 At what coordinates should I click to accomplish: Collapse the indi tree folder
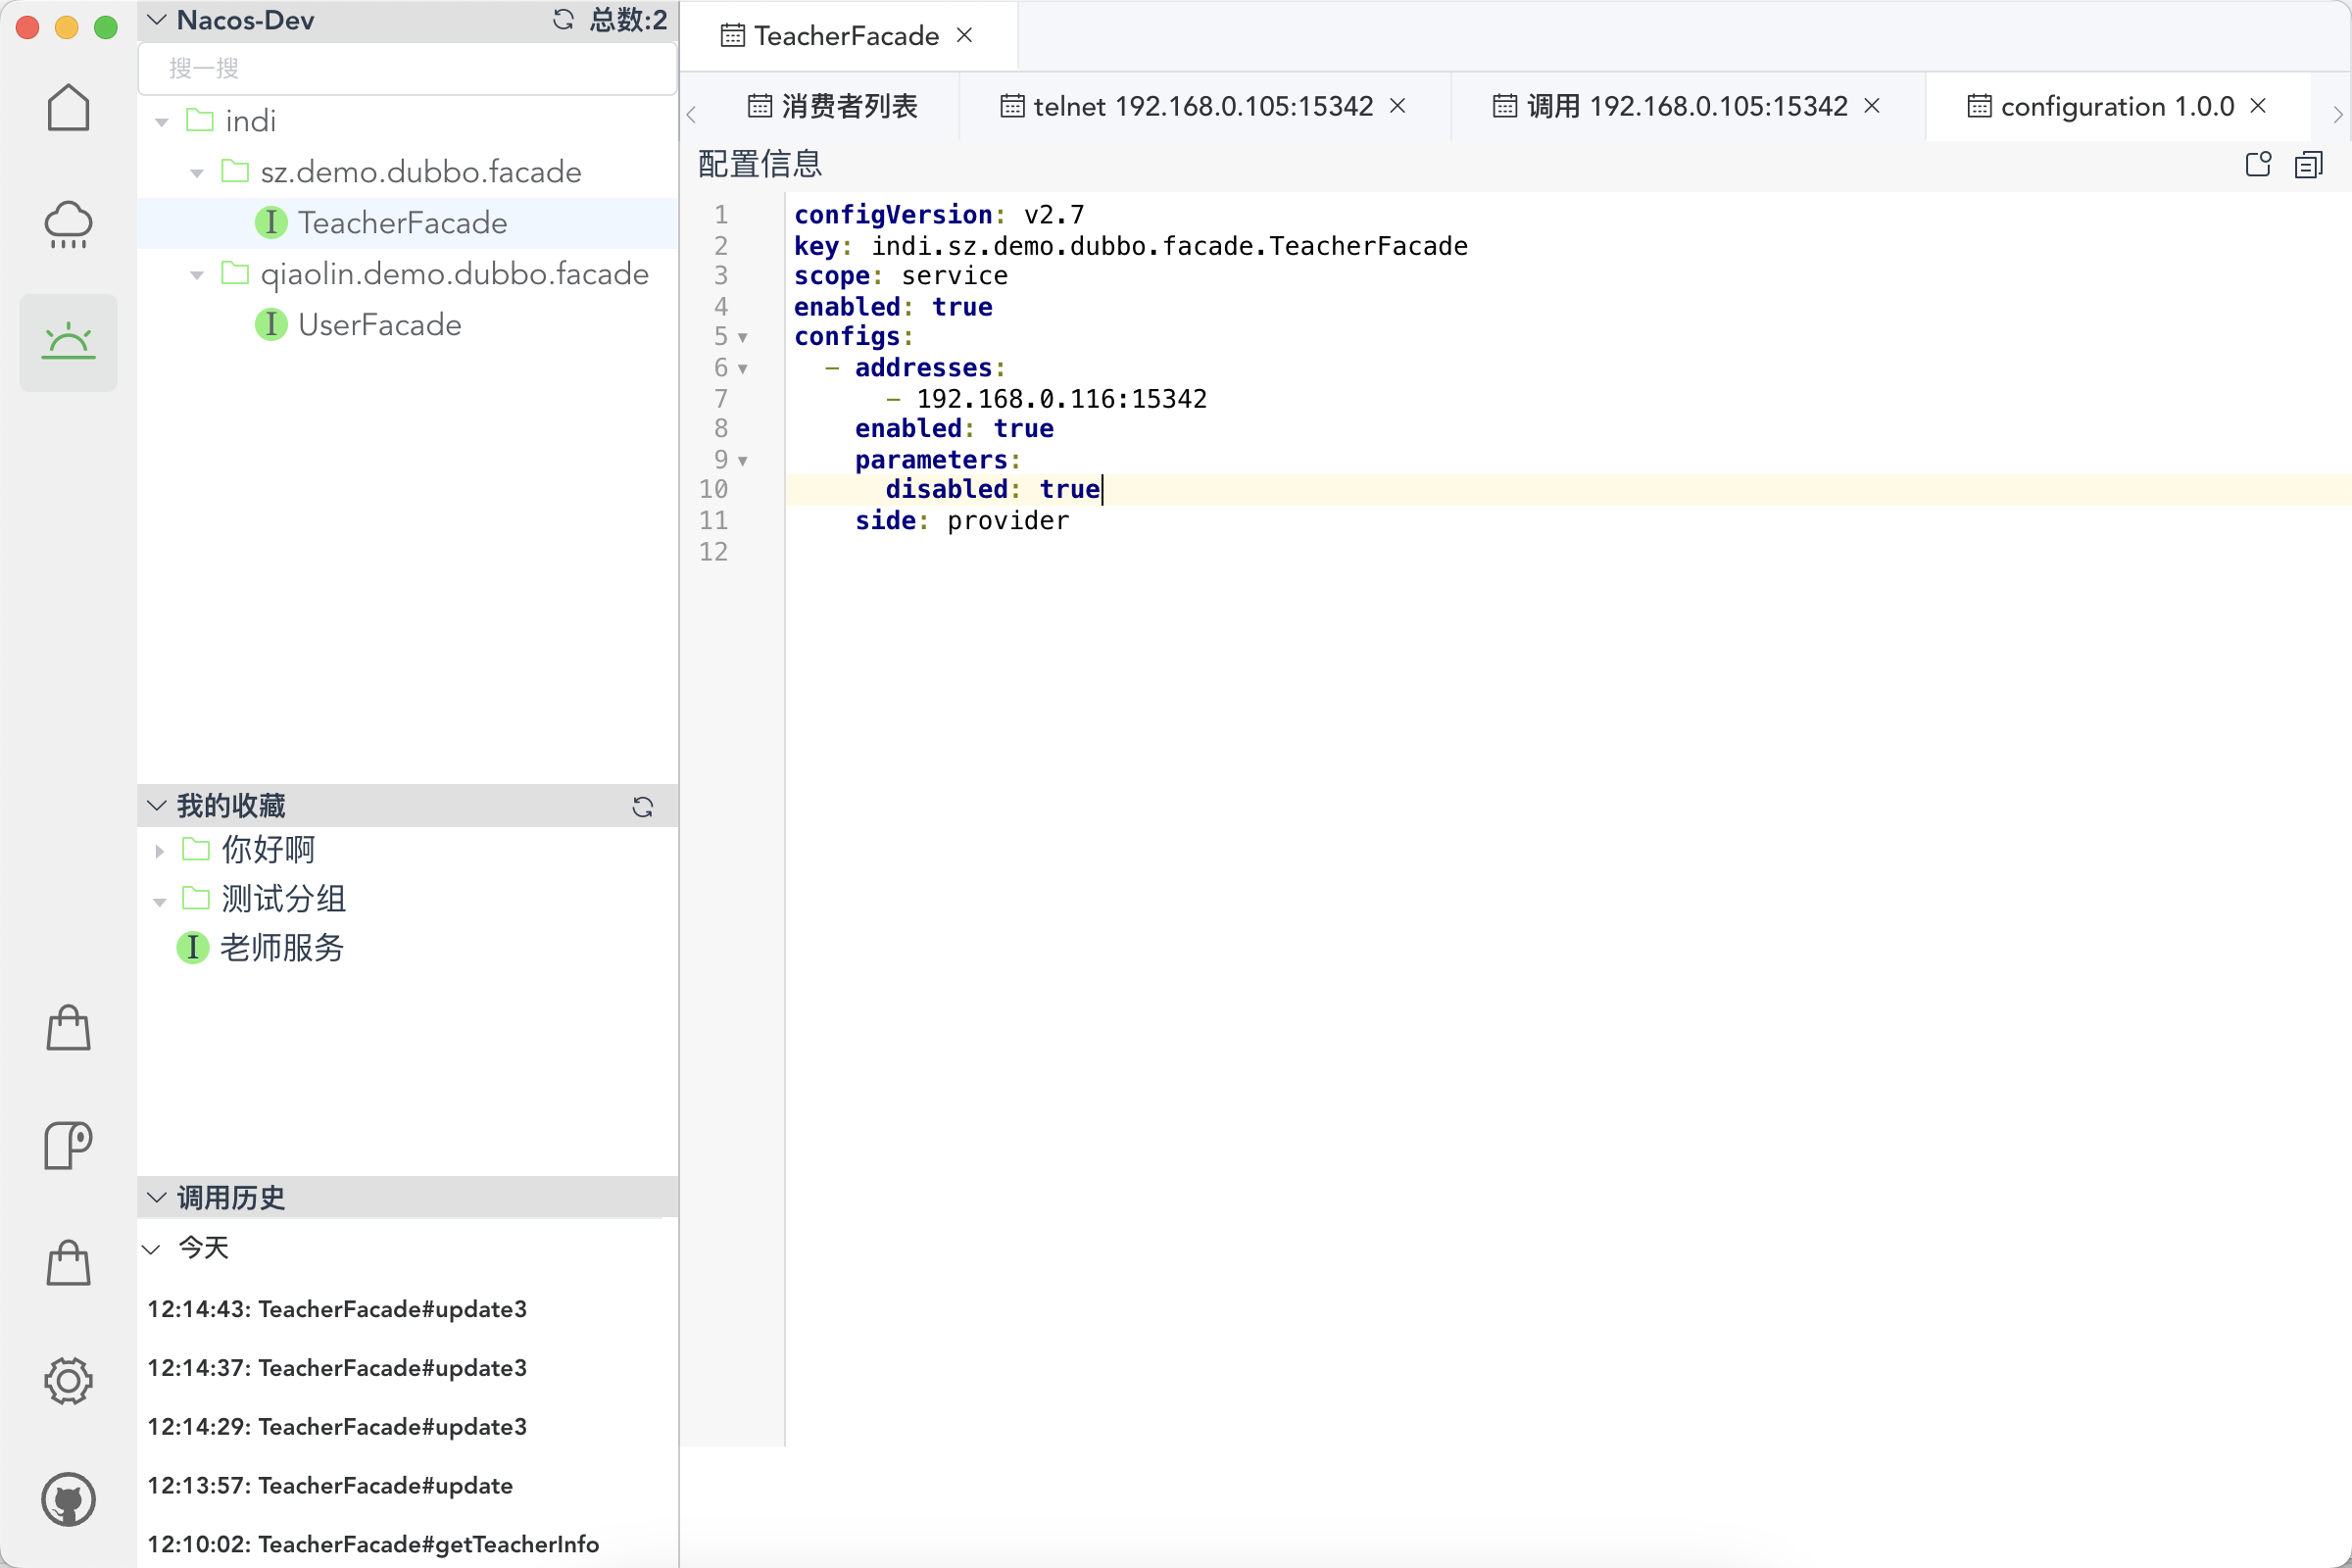[x=161, y=122]
